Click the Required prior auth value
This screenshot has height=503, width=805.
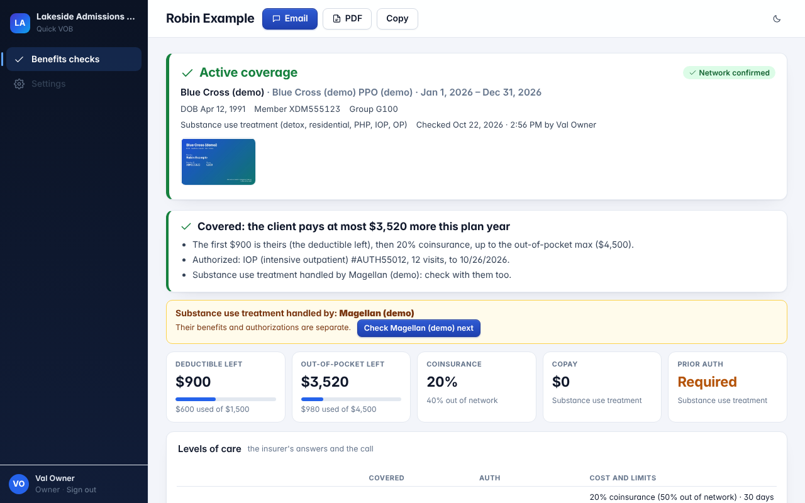pos(707,382)
